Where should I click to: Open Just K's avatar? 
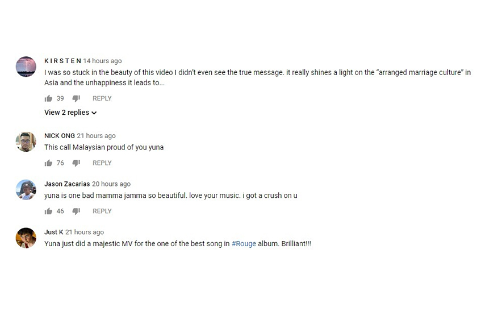[x=26, y=238]
